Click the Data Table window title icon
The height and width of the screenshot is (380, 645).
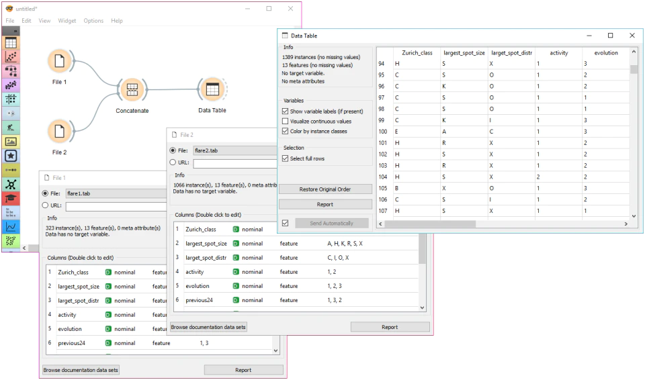click(x=285, y=36)
